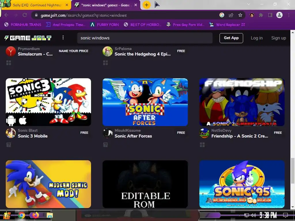
Task: Click the 9:38 PM taskbar clock
Action: [268, 215]
